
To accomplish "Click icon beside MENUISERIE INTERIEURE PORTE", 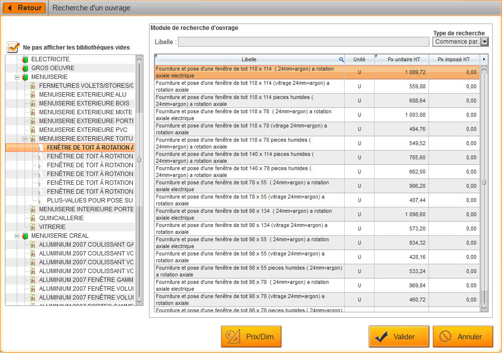I will (x=33, y=209).
